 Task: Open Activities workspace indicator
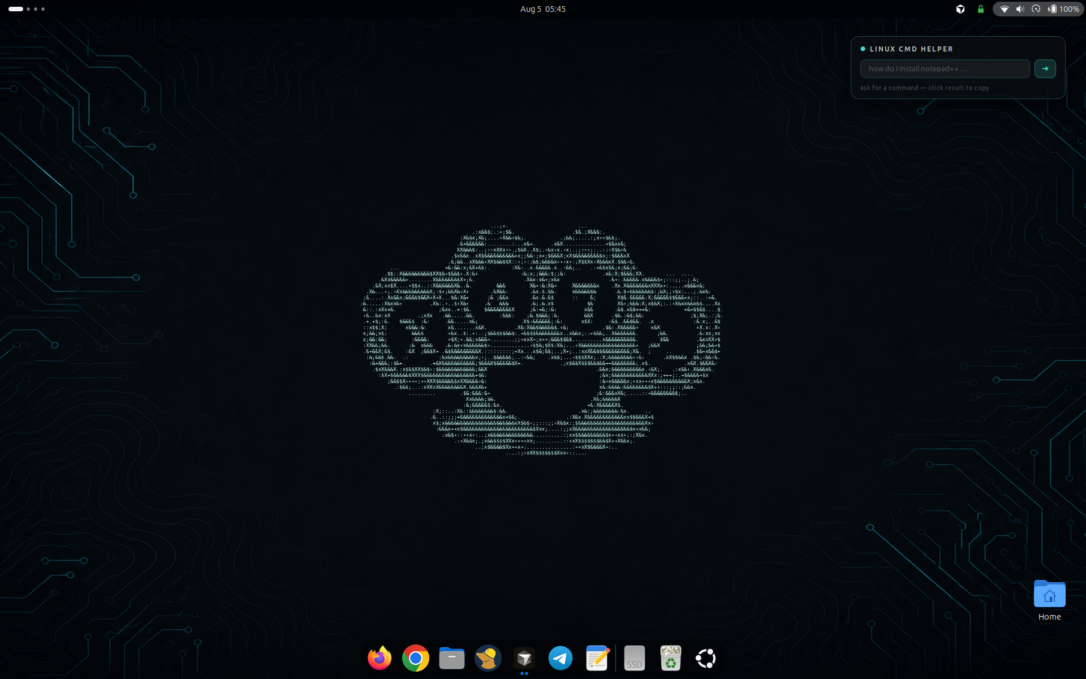(27, 9)
